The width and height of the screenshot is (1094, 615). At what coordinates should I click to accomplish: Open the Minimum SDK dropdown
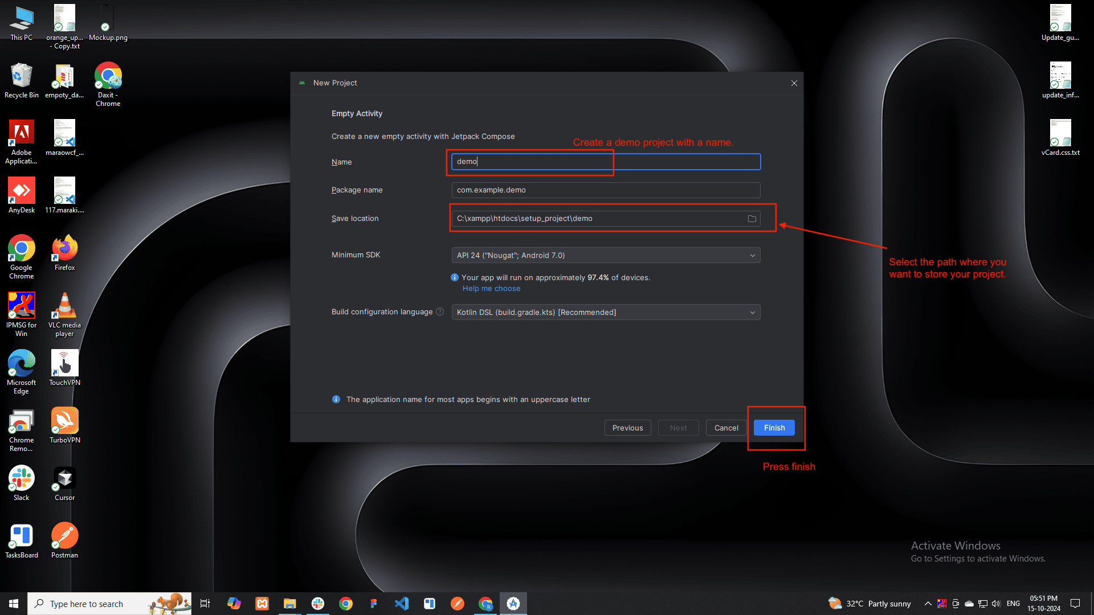753,255
